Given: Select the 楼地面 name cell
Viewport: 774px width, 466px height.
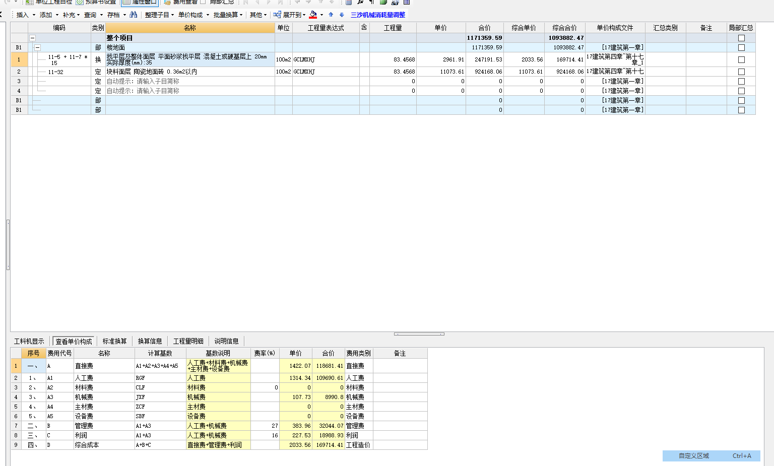Looking at the screenshot, I should pyautogui.click(x=190, y=47).
